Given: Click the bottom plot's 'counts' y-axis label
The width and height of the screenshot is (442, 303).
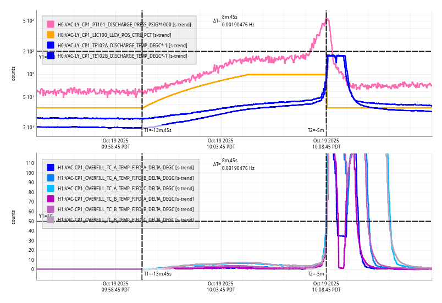Looking at the screenshot, I should [x=14, y=216].
